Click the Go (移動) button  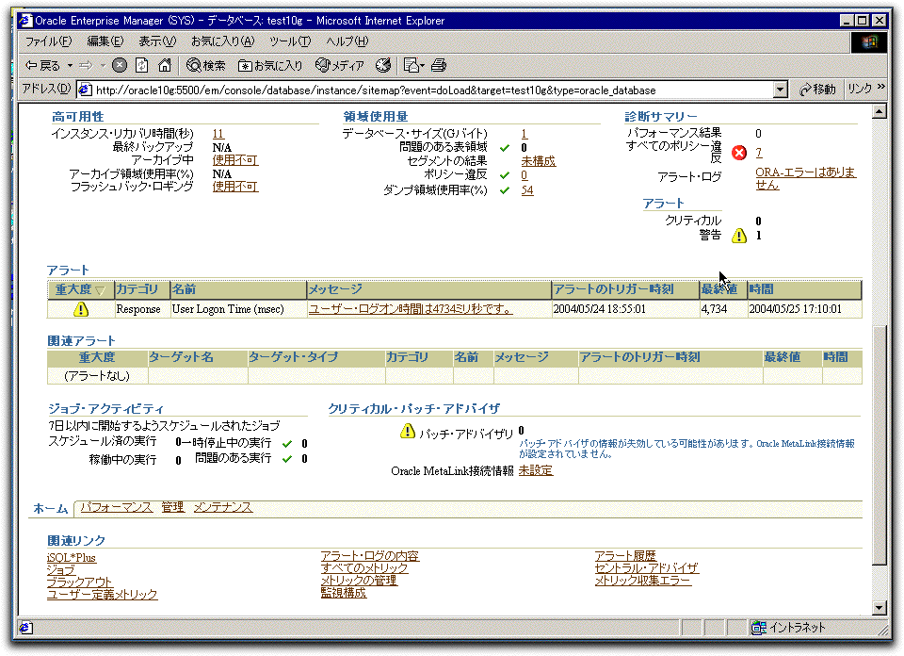[817, 90]
